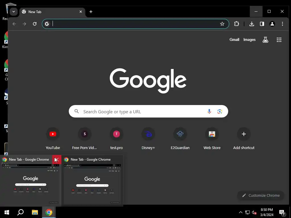Click the Google logo
The image size is (291, 218).
click(148, 81)
